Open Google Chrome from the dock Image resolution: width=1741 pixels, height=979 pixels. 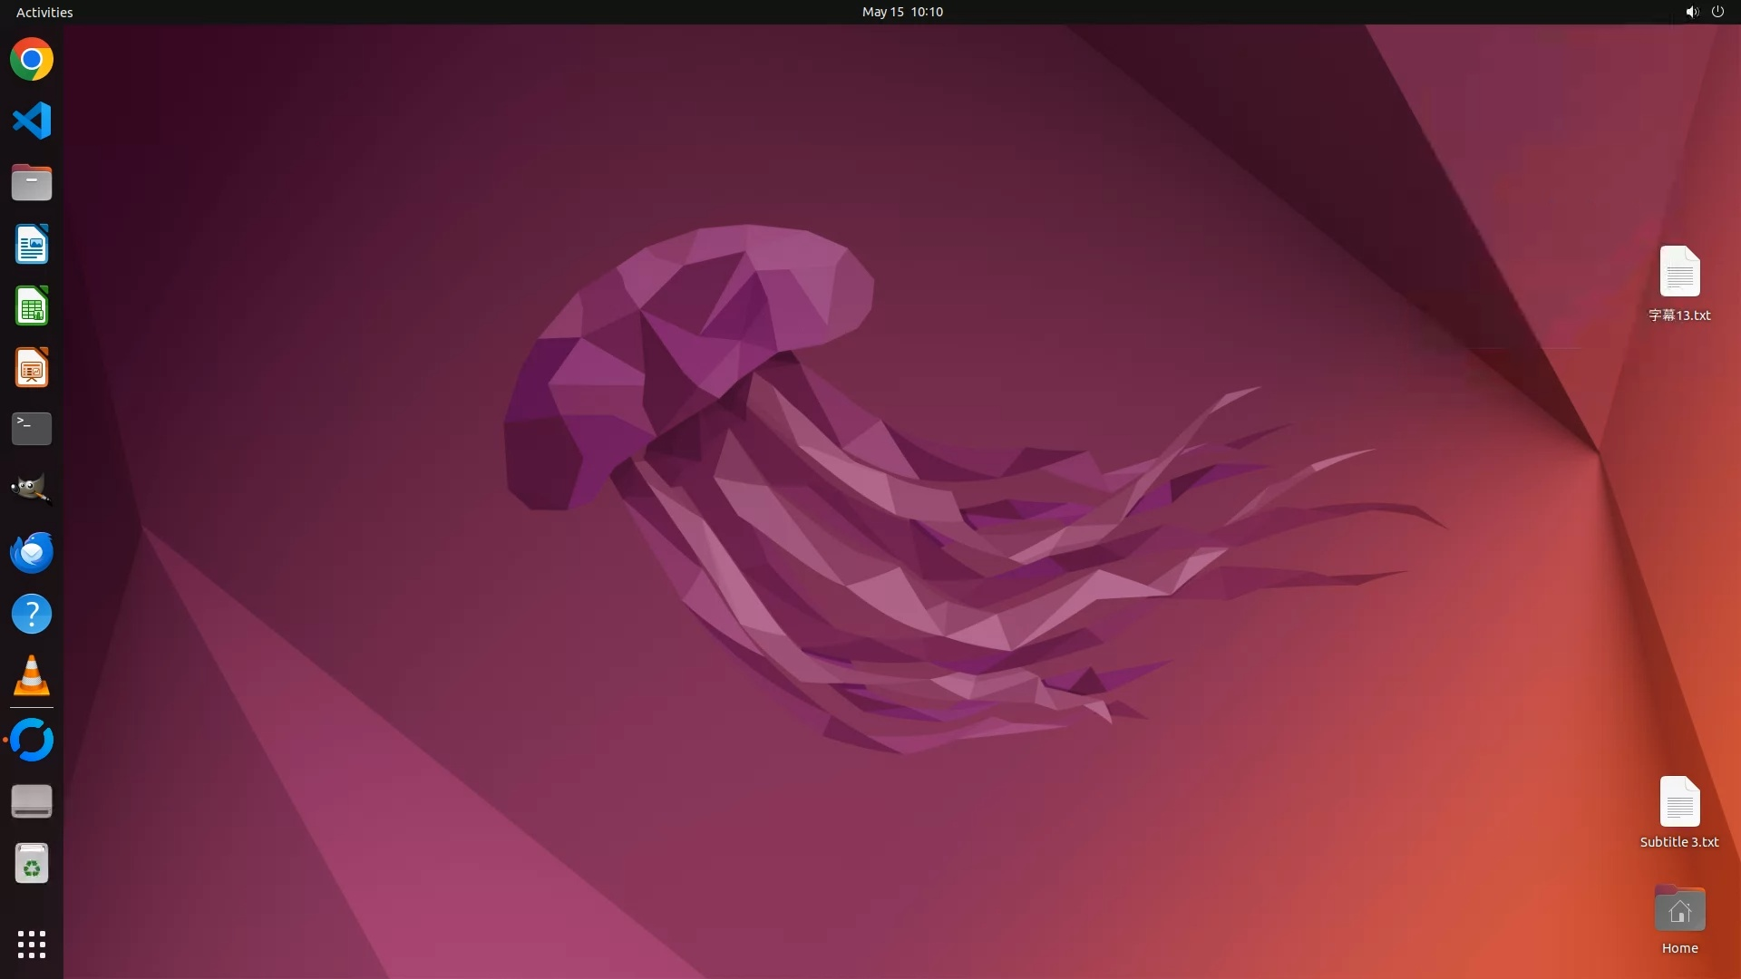(x=32, y=60)
